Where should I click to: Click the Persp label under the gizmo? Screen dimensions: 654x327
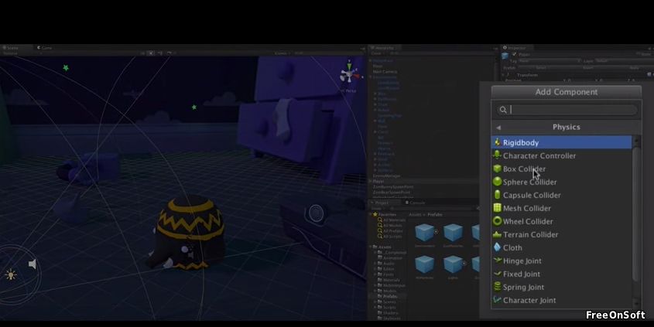tap(349, 90)
